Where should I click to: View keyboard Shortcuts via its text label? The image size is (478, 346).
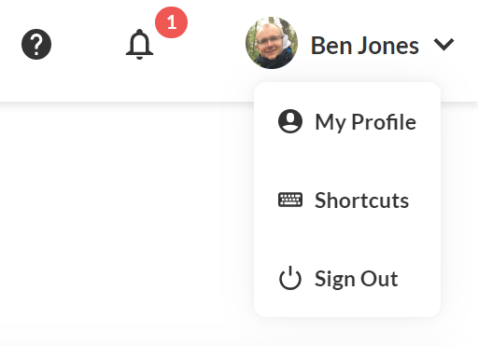point(361,201)
